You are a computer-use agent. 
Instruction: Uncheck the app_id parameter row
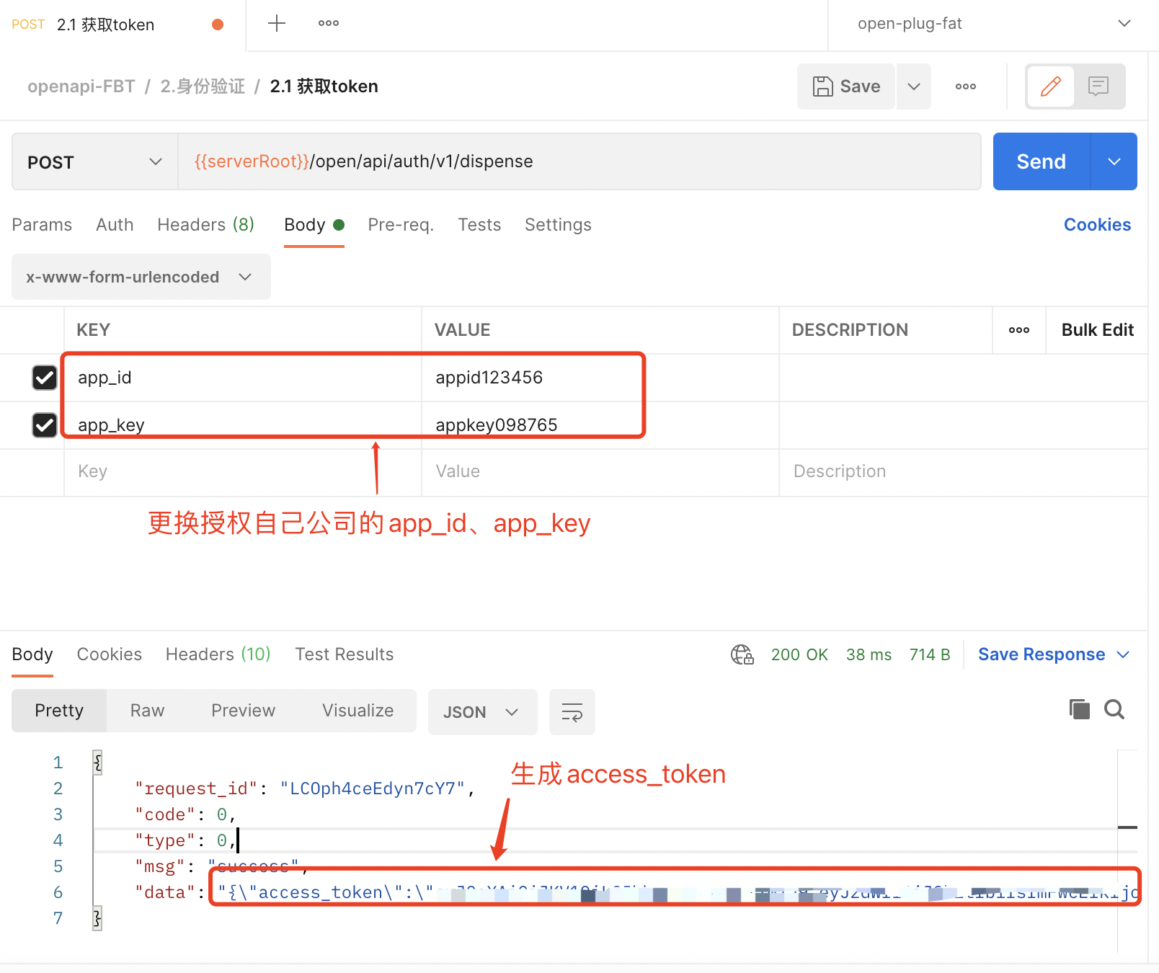[x=45, y=377]
